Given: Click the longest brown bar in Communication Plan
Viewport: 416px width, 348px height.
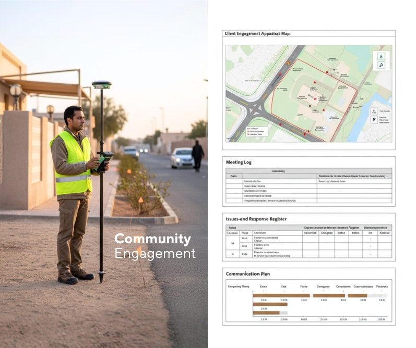Looking at the screenshot, I should coord(281,295).
